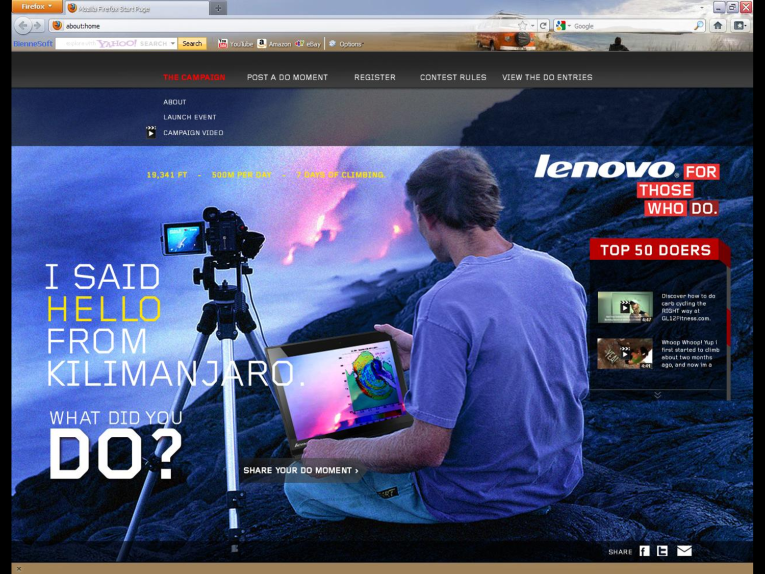765x574 pixels.
Task: Open THE CAMPAIGN menu
Action: click(x=194, y=78)
